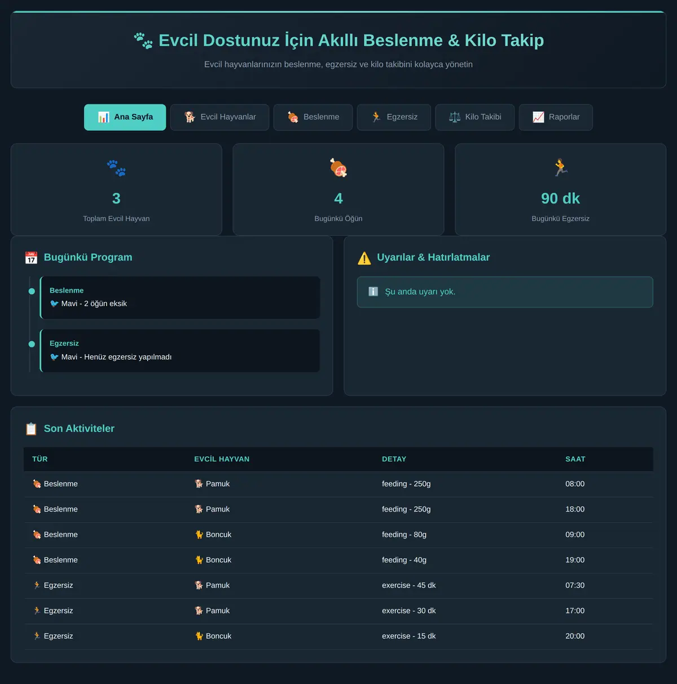Click the paw icon in page title
Screen dimensions: 677x684
coord(143,41)
